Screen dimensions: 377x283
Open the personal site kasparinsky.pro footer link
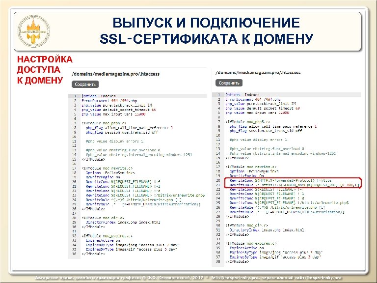[x=324, y=278]
